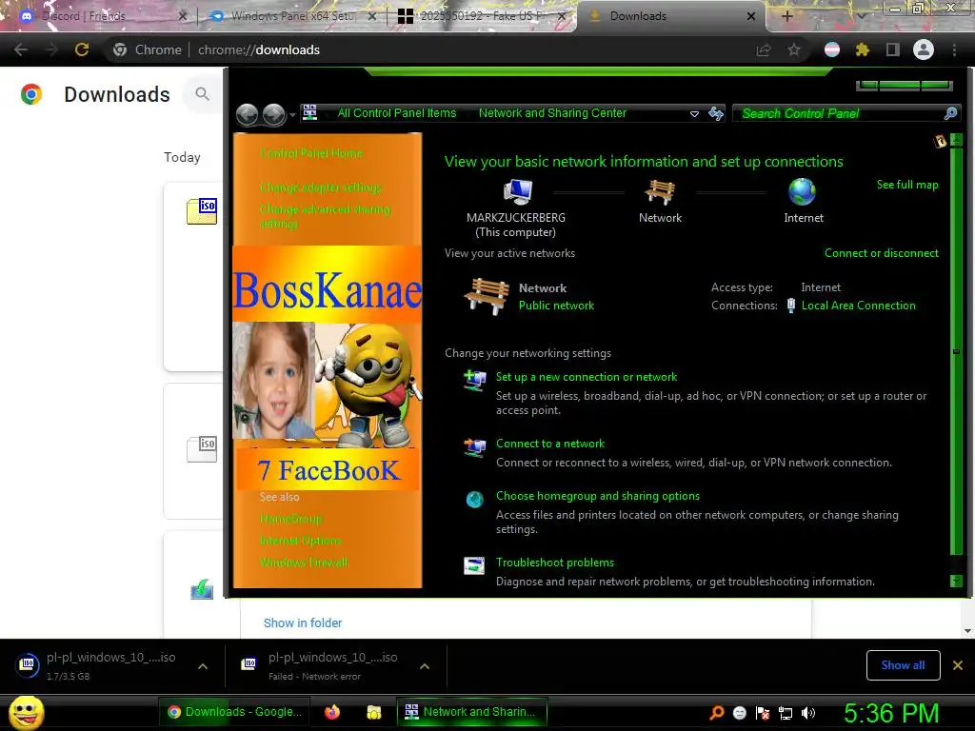Click Control Panel address bar icon
The image size is (975, 731).
[x=309, y=112]
